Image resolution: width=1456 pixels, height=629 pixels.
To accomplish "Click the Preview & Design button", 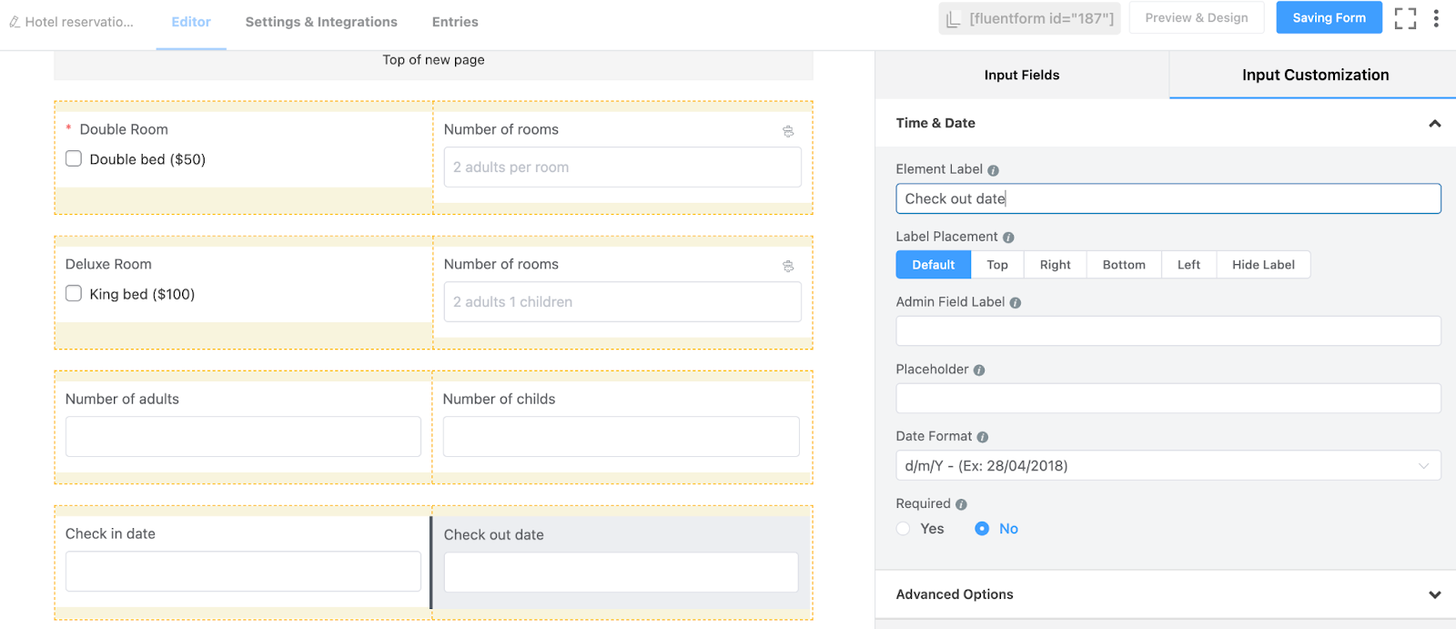I will 1196,18.
